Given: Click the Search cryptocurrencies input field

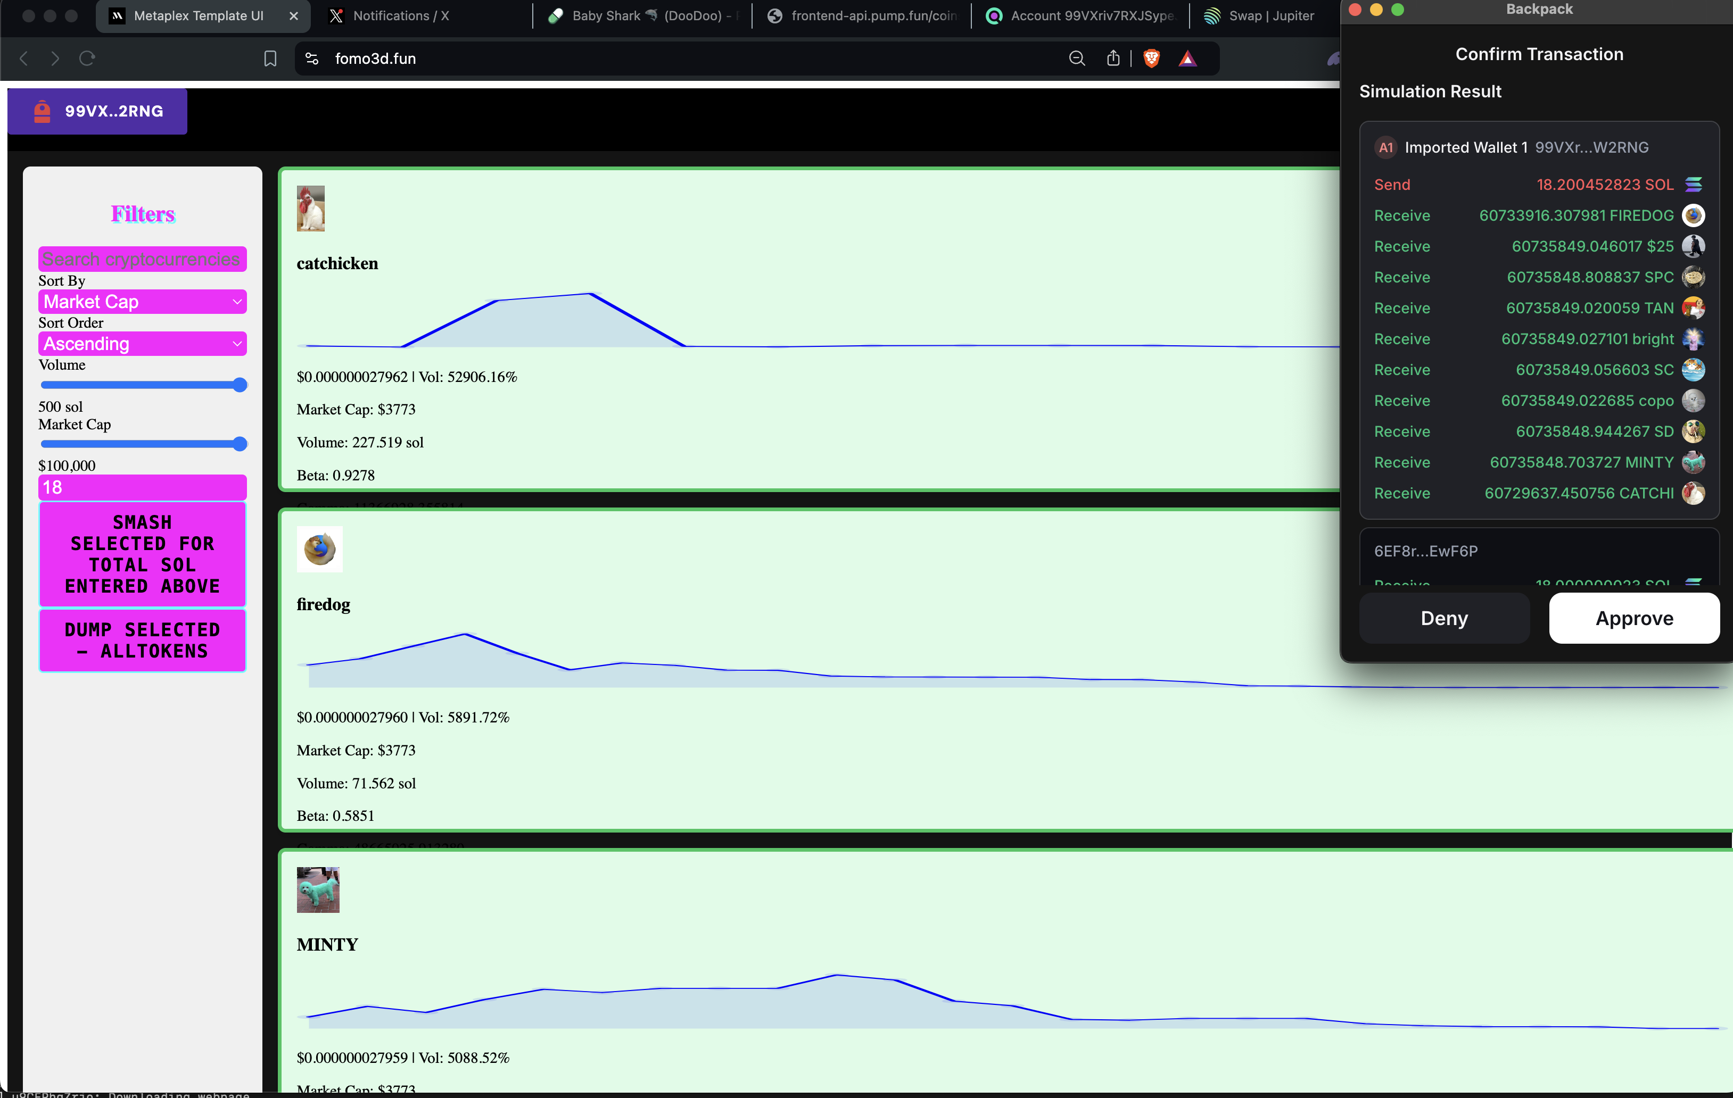Looking at the screenshot, I should (143, 259).
